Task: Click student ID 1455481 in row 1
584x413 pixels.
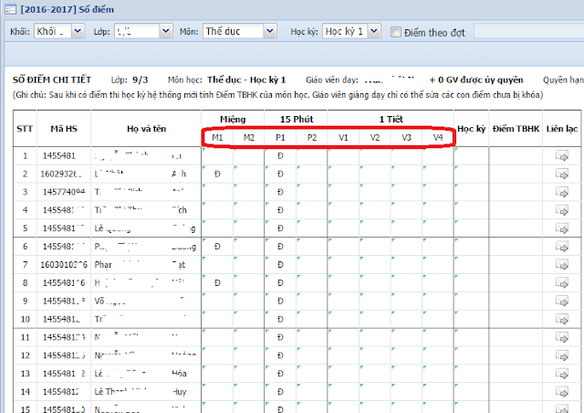Action: [58, 155]
